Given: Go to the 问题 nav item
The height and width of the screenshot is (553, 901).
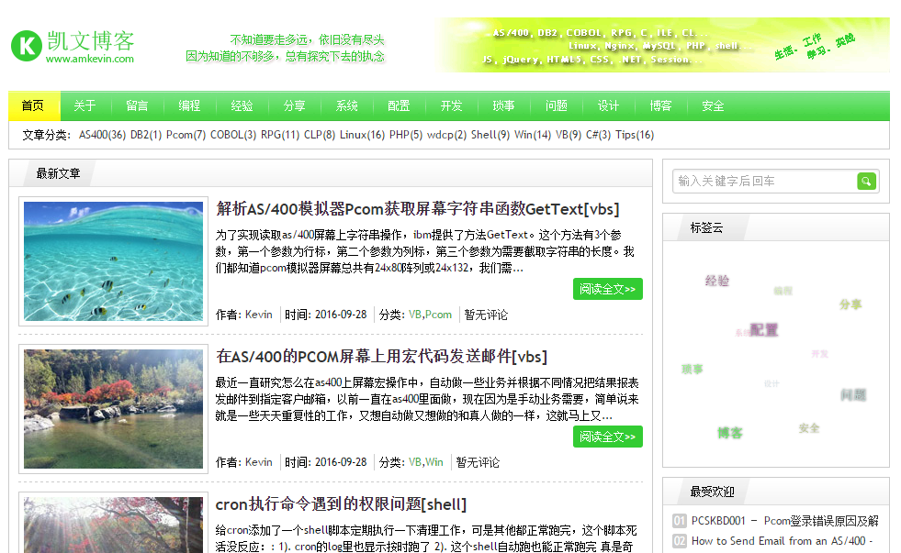Looking at the screenshot, I should 557,105.
